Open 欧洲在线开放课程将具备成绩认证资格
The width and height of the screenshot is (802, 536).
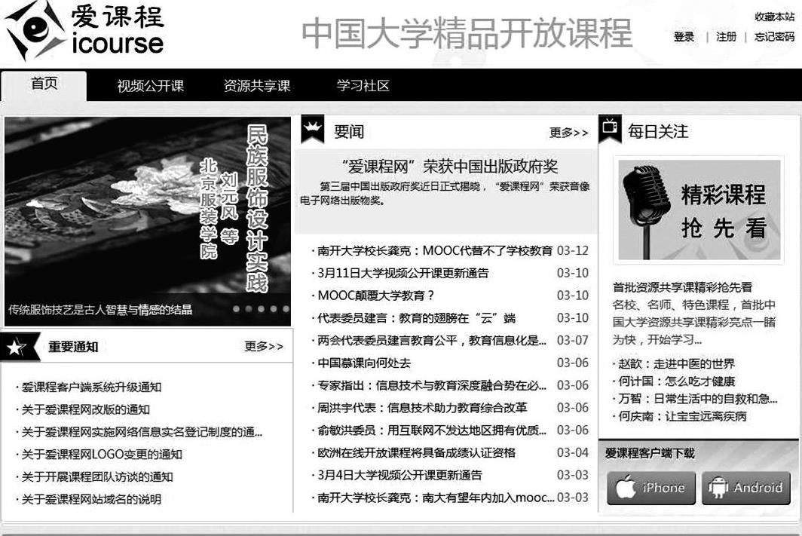pyautogui.click(x=416, y=453)
